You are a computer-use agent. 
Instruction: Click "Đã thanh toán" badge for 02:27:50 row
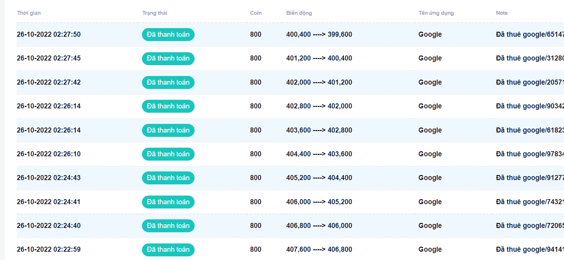pos(168,35)
